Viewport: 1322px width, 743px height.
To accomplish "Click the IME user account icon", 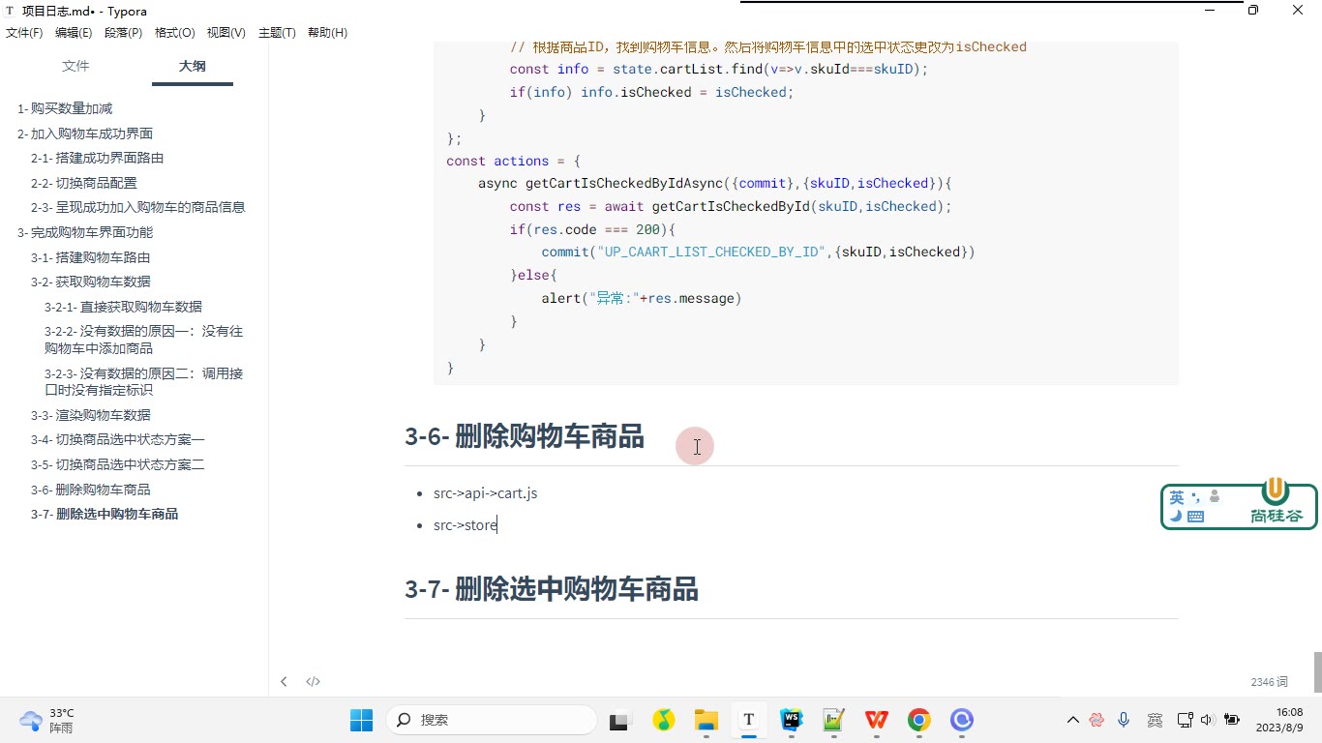I will tap(1215, 496).
